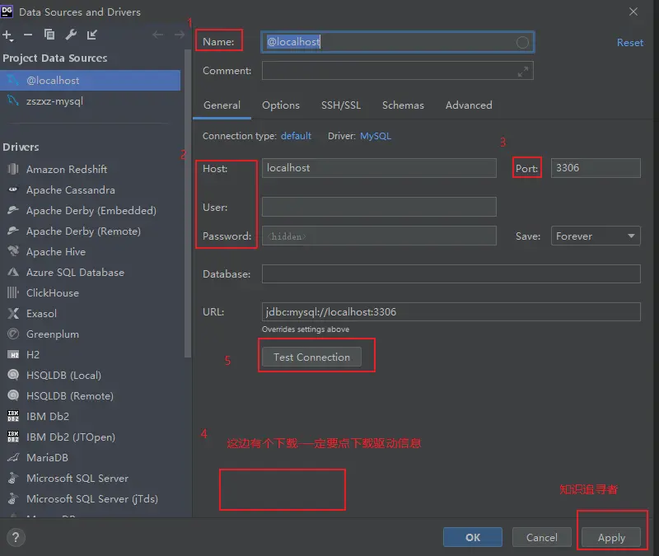Click the Remove data source minus icon
Viewport: 659px width, 556px height.
[x=28, y=35]
